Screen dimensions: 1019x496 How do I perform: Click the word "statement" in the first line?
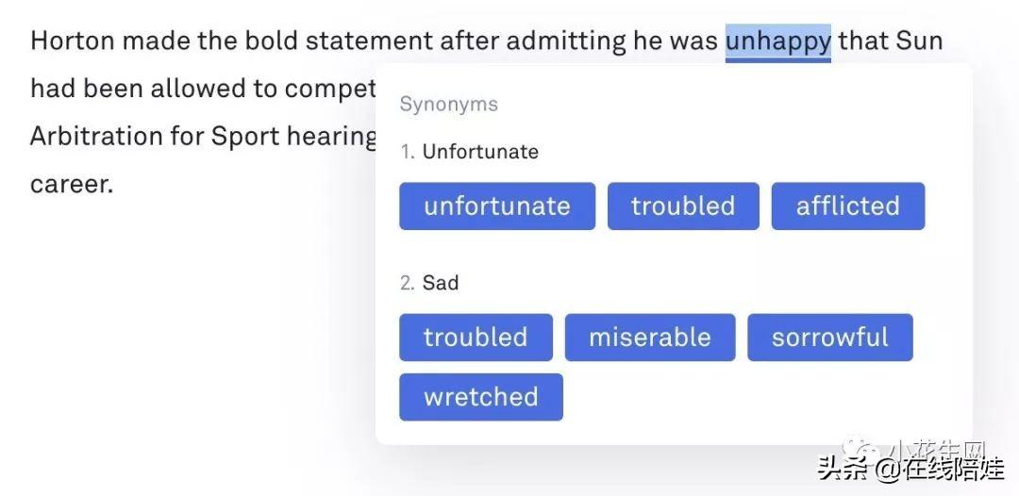click(369, 41)
